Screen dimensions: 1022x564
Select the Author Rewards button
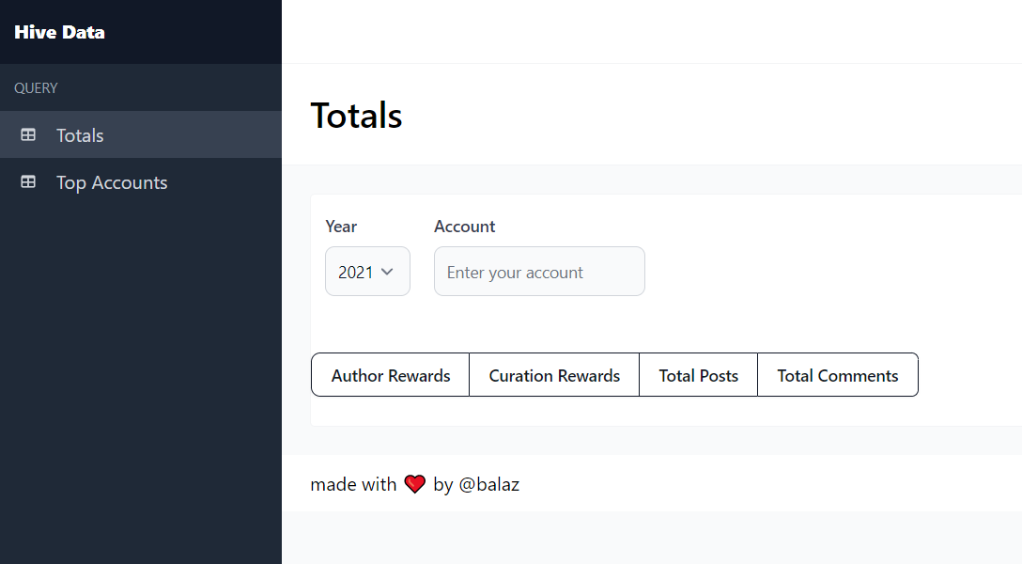click(391, 375)
